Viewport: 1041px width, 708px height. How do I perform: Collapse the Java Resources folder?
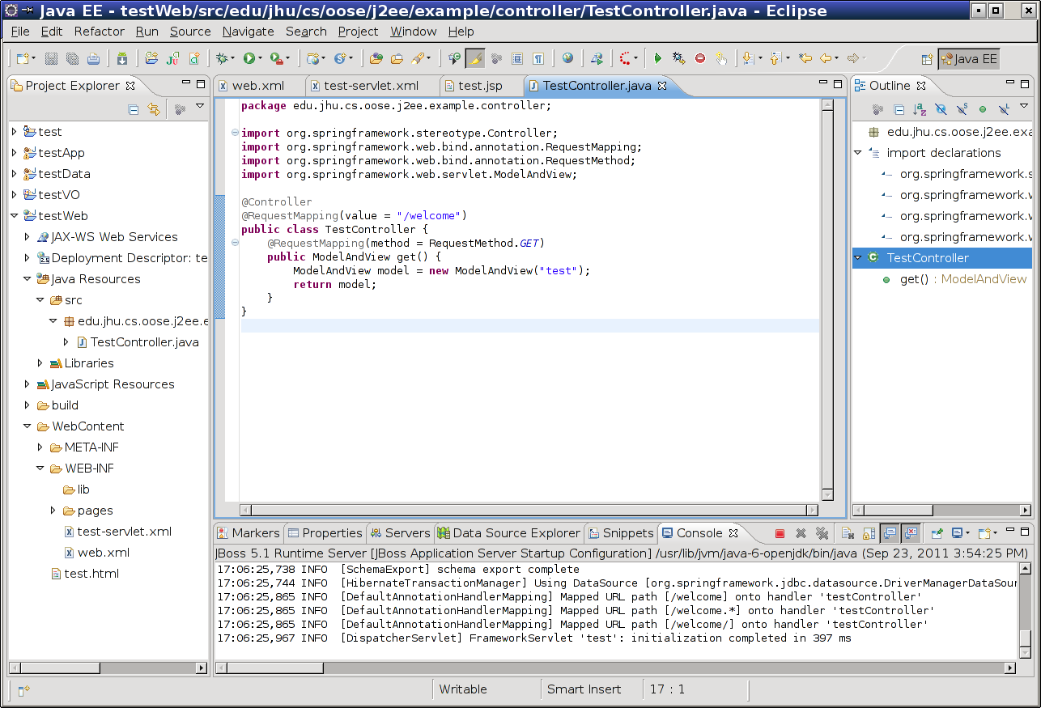tap(27, 279)
